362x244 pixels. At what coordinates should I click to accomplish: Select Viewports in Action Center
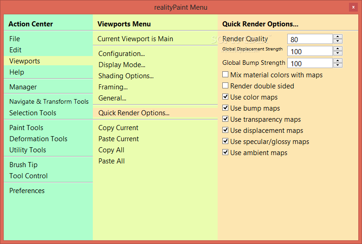pyautogui.click(x=48, y=61)
